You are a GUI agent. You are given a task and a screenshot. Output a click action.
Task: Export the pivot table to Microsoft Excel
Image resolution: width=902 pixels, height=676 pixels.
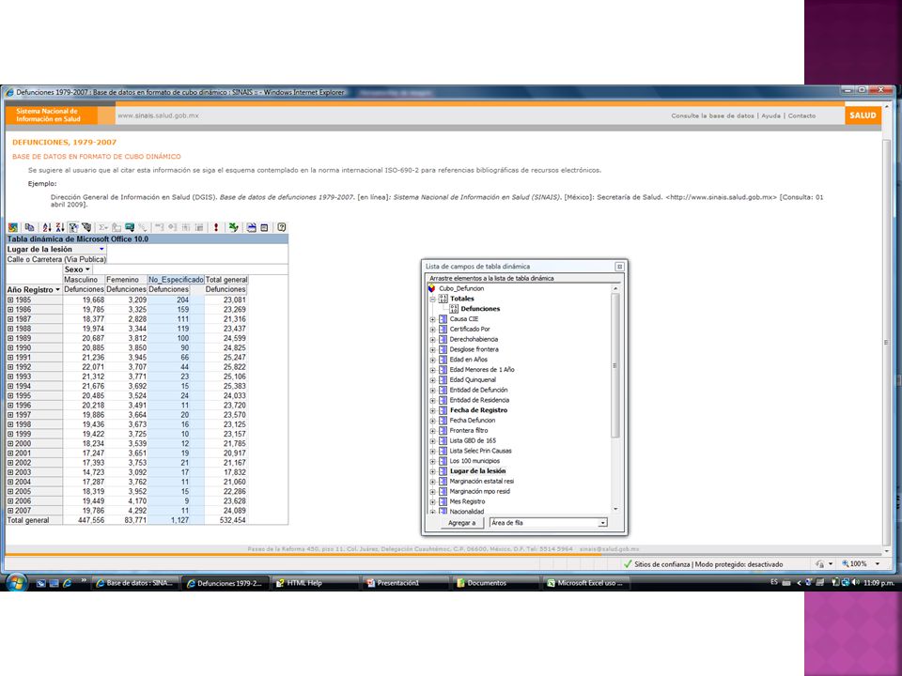point(233,227)
